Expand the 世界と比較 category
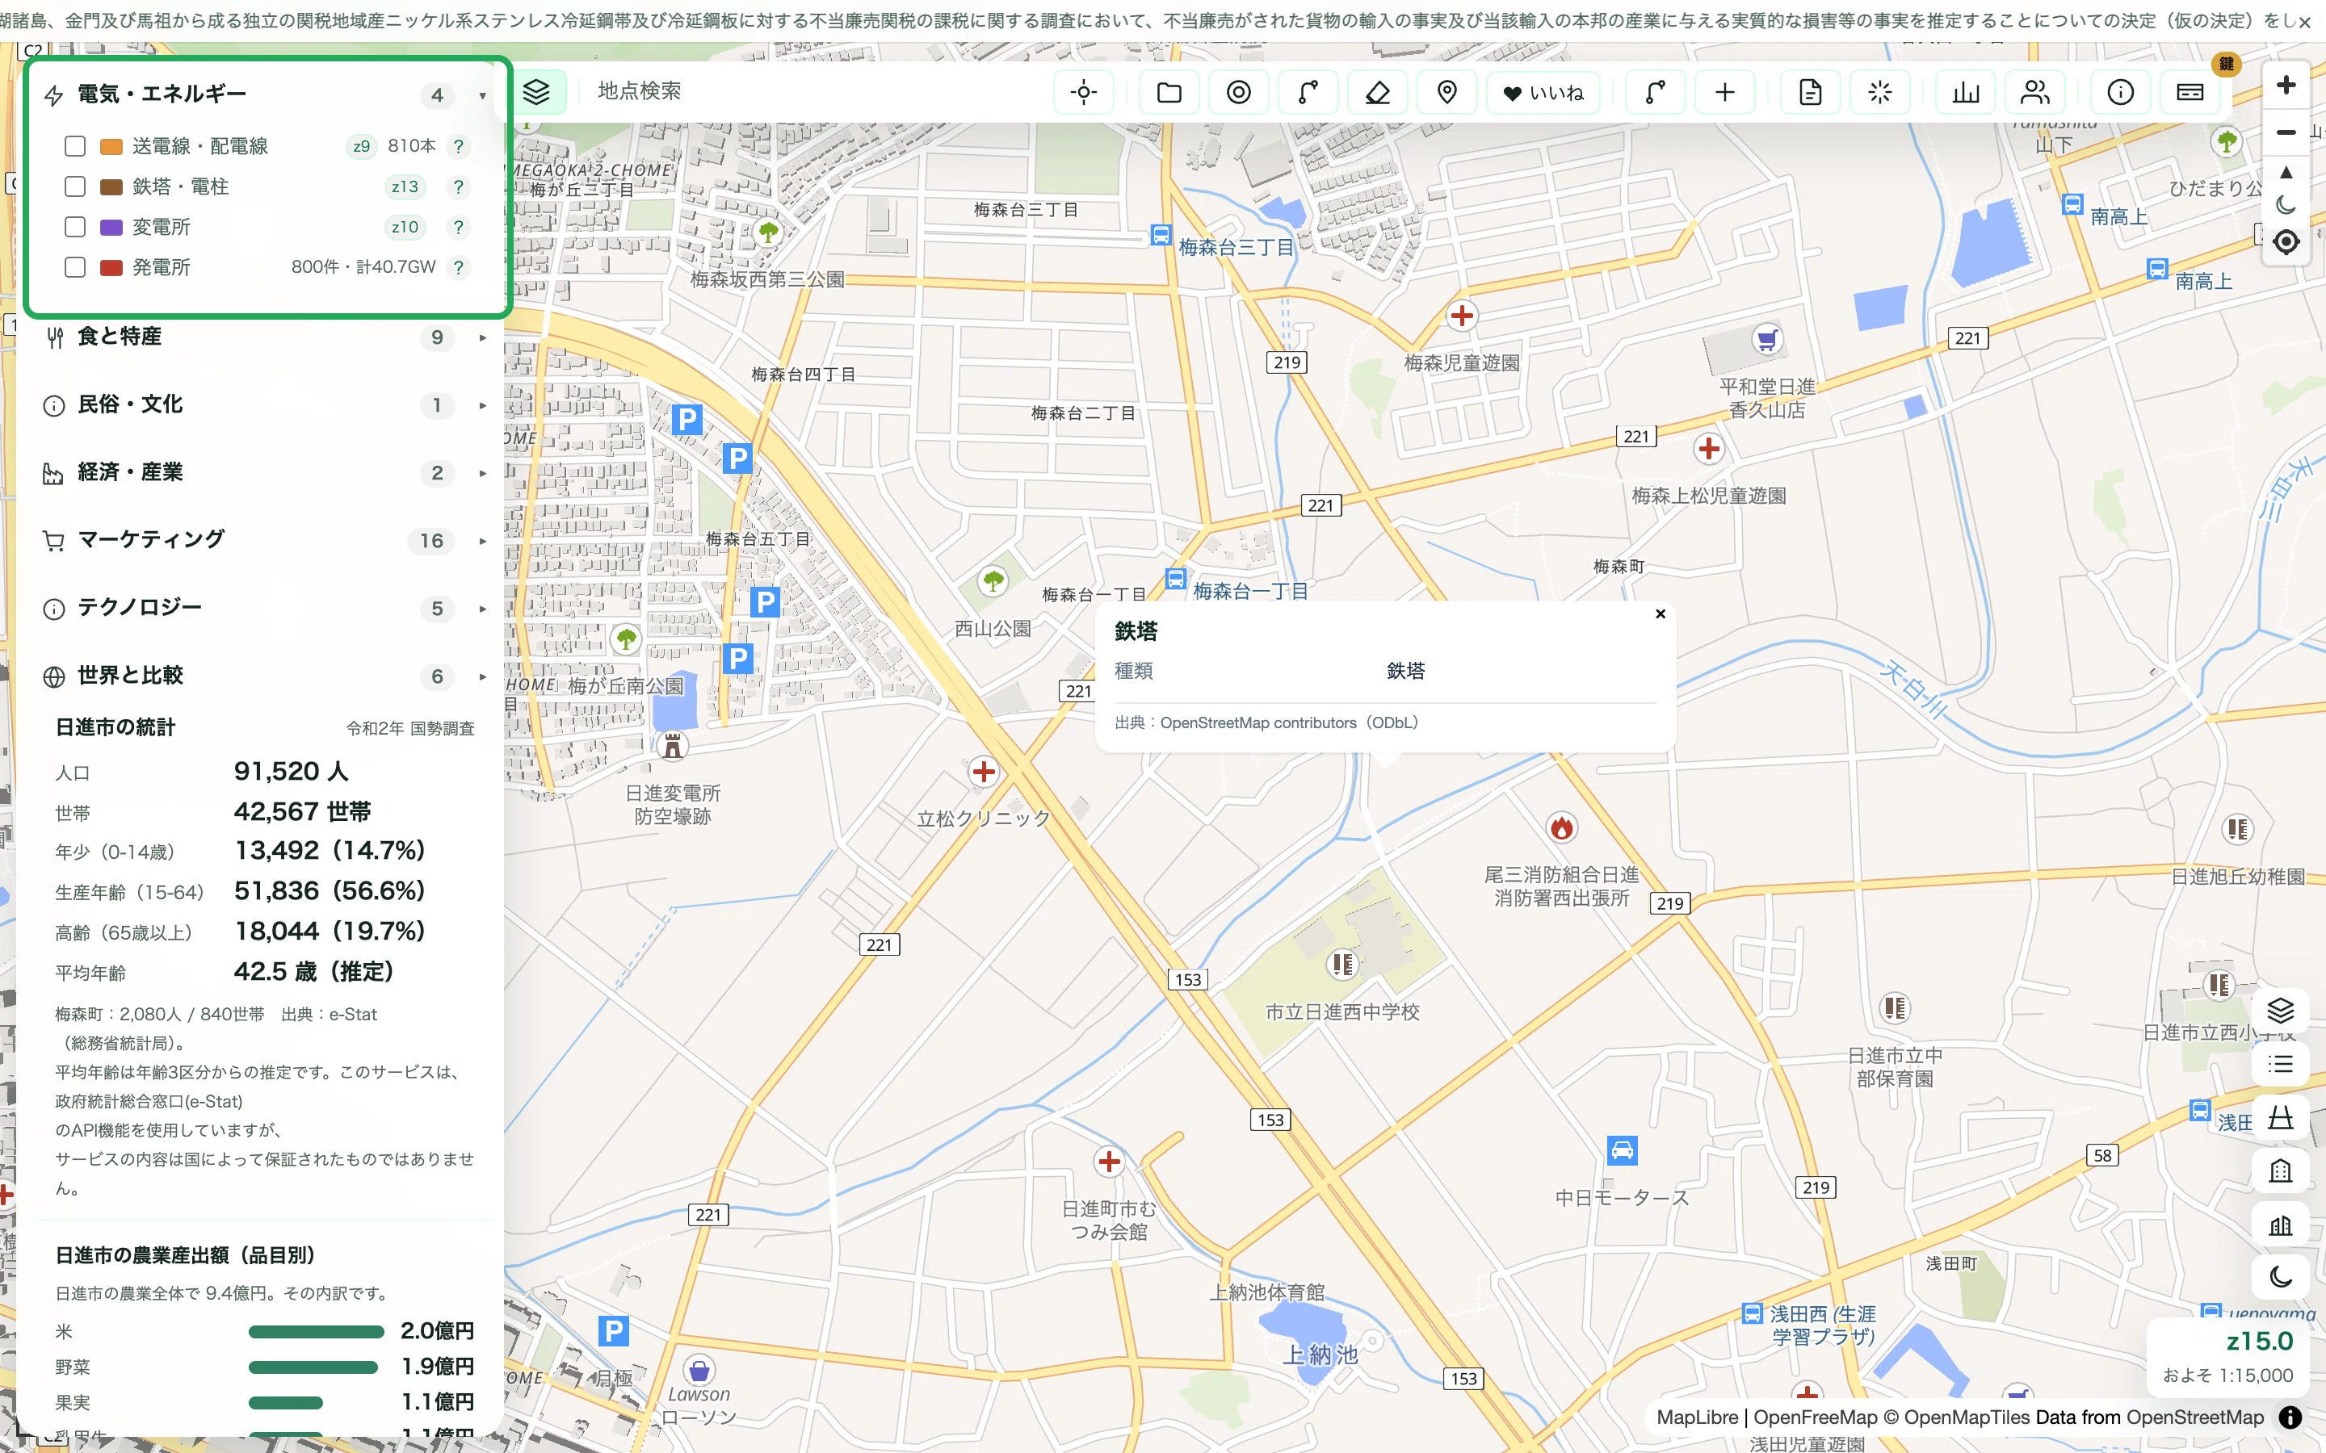2326x1453 pixels. coord(267,676)
